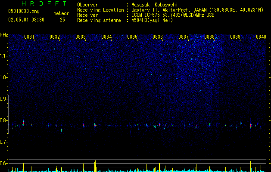This screenshot has width=271, height=172.
Task: Click the A504HB(yagi 4el) antenna text
Action: [x=152, y=20]
